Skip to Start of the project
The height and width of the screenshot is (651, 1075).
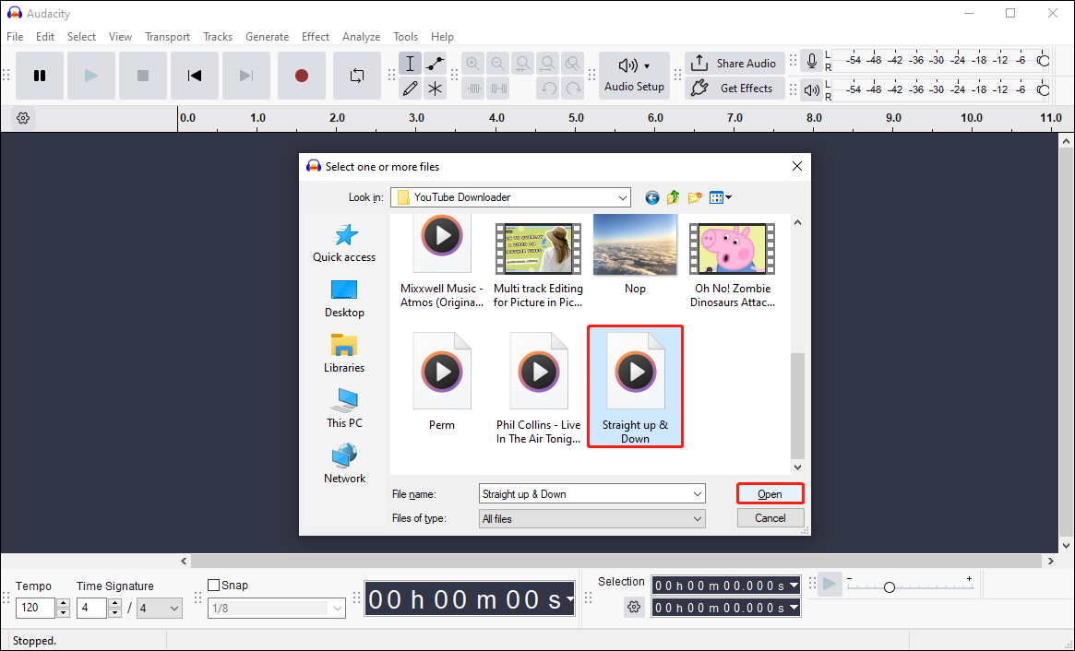pyautogui.click(x=195, y=76)
